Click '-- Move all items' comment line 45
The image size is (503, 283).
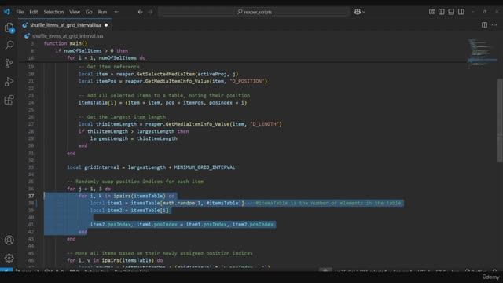coord(160,253)
